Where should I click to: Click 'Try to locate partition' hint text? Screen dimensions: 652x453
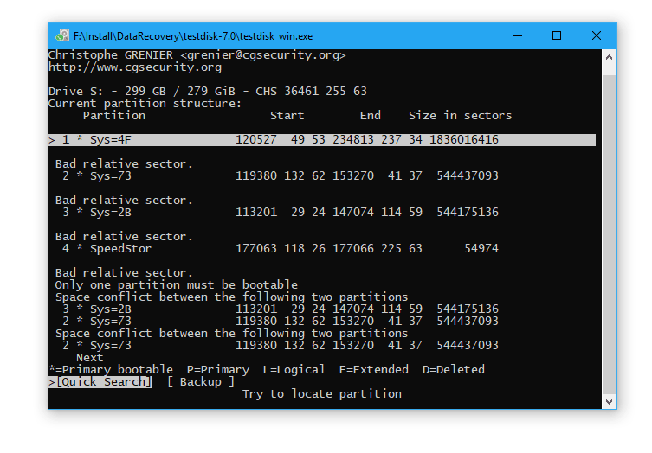[x=322, y=394]
